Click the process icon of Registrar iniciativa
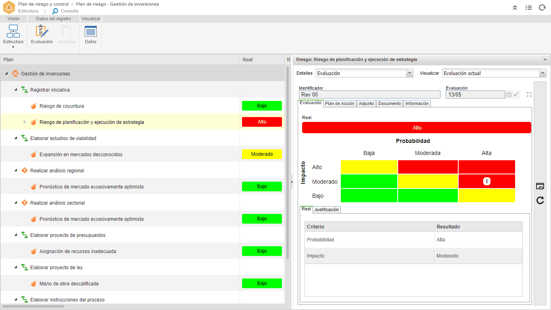The width and height of the screenshot is (551, 310). (25, 90)
